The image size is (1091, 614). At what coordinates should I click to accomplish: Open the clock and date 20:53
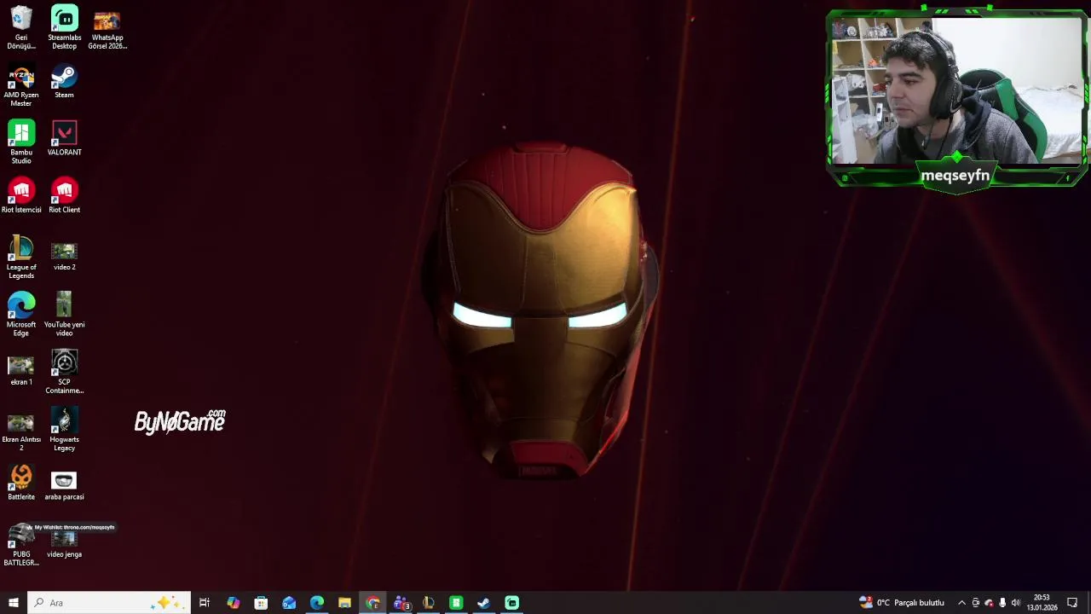click(x=1042, y=603)
